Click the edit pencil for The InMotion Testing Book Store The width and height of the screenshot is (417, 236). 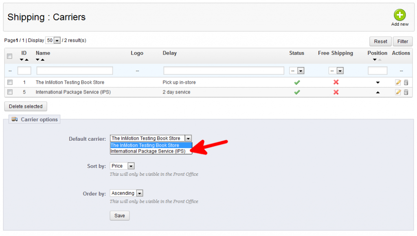[398, 81]
